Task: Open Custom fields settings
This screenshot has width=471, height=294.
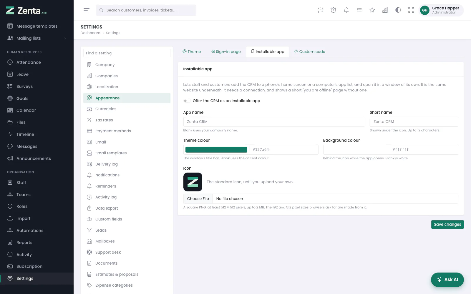Action: tap(127, 219)
